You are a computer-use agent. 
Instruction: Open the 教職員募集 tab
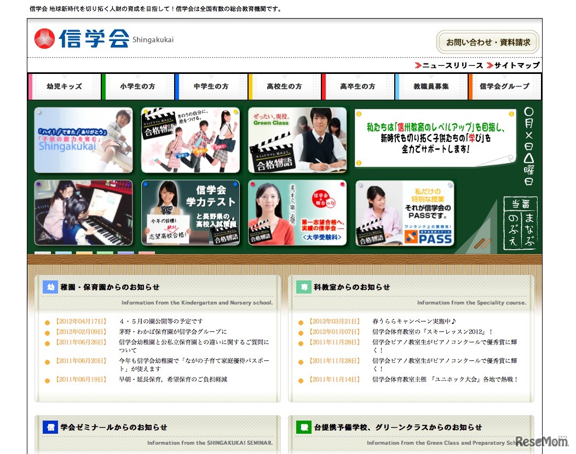pos(431,87)
